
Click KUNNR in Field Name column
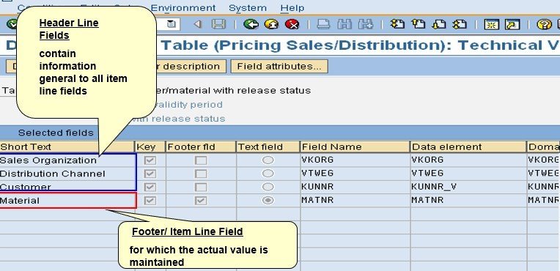pos(317,187)
